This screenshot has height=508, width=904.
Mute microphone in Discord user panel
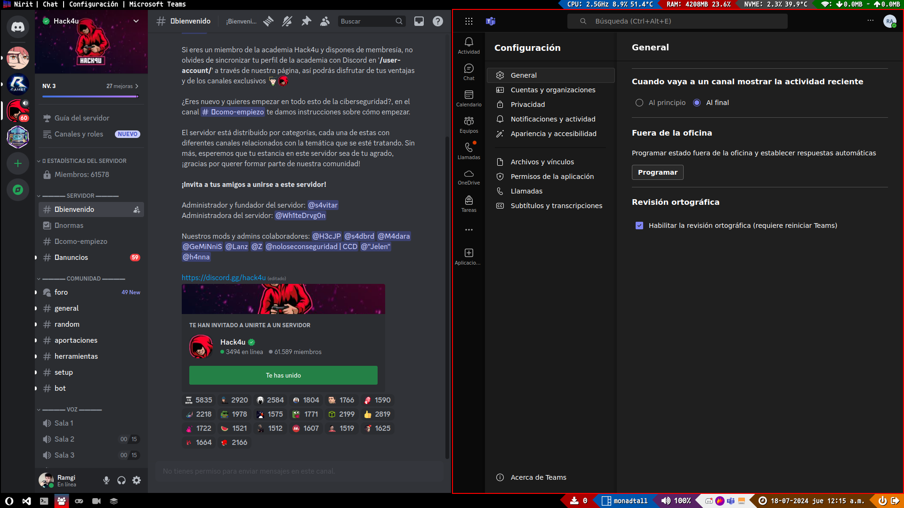pyautogui.click(x=106, y=480)
